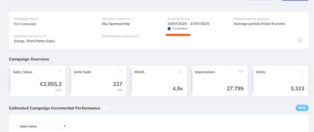
Task: Click the Units Sold box icon
Action: [120, 71]
